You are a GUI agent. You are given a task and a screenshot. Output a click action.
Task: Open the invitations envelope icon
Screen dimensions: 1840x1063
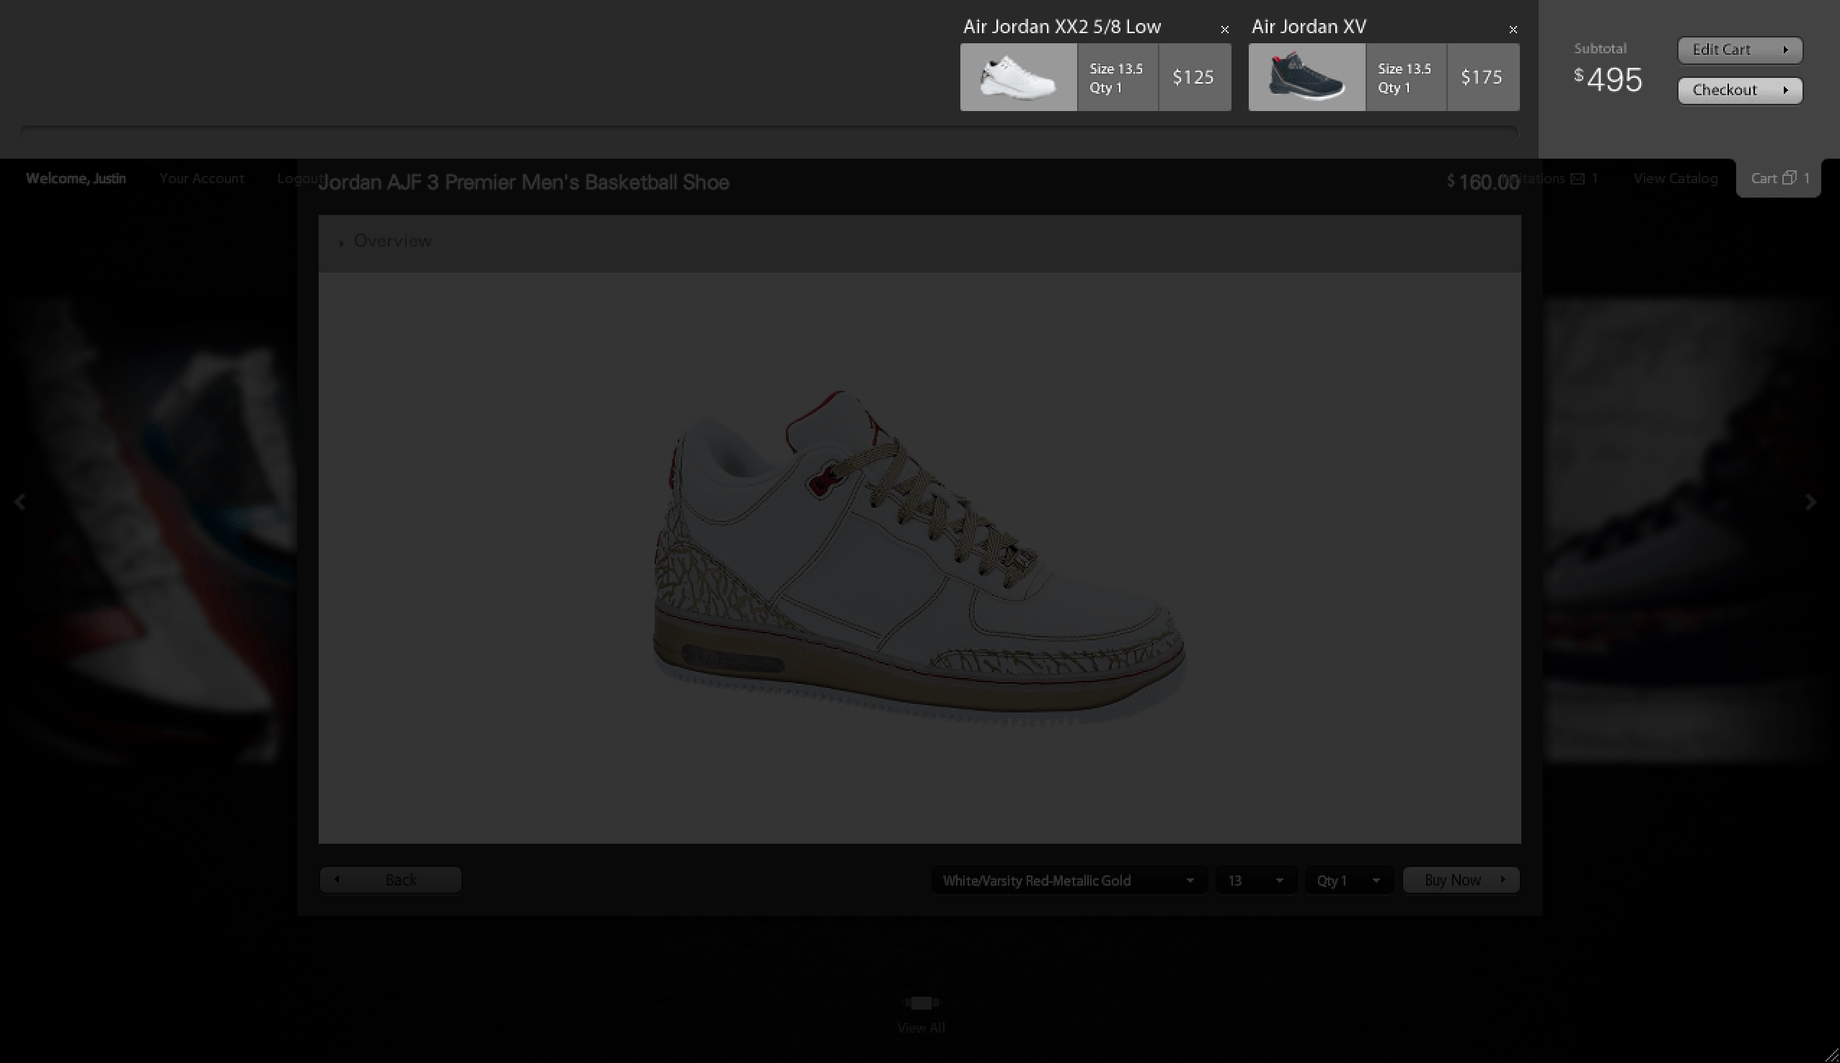click(1578, 179)
